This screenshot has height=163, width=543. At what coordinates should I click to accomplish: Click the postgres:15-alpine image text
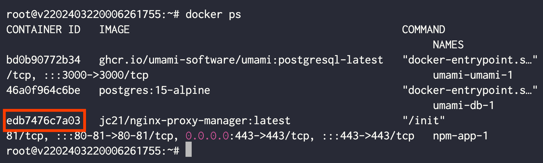tap(155, 91)
